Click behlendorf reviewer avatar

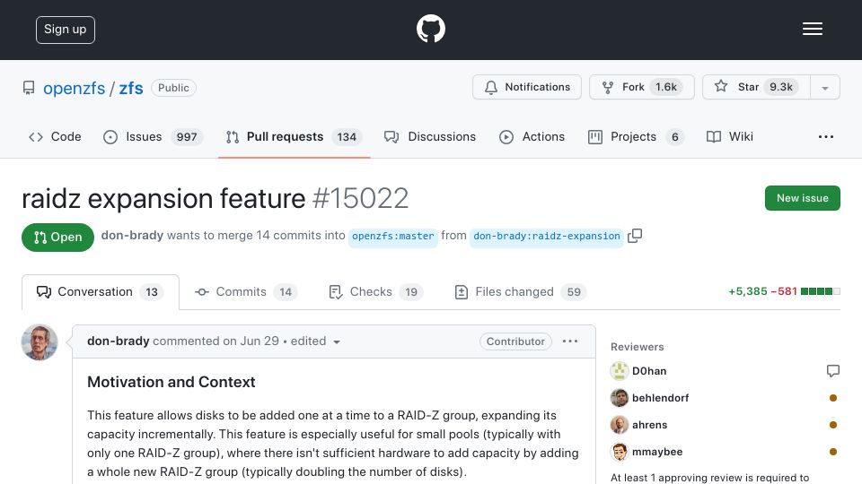pos(620,398)
